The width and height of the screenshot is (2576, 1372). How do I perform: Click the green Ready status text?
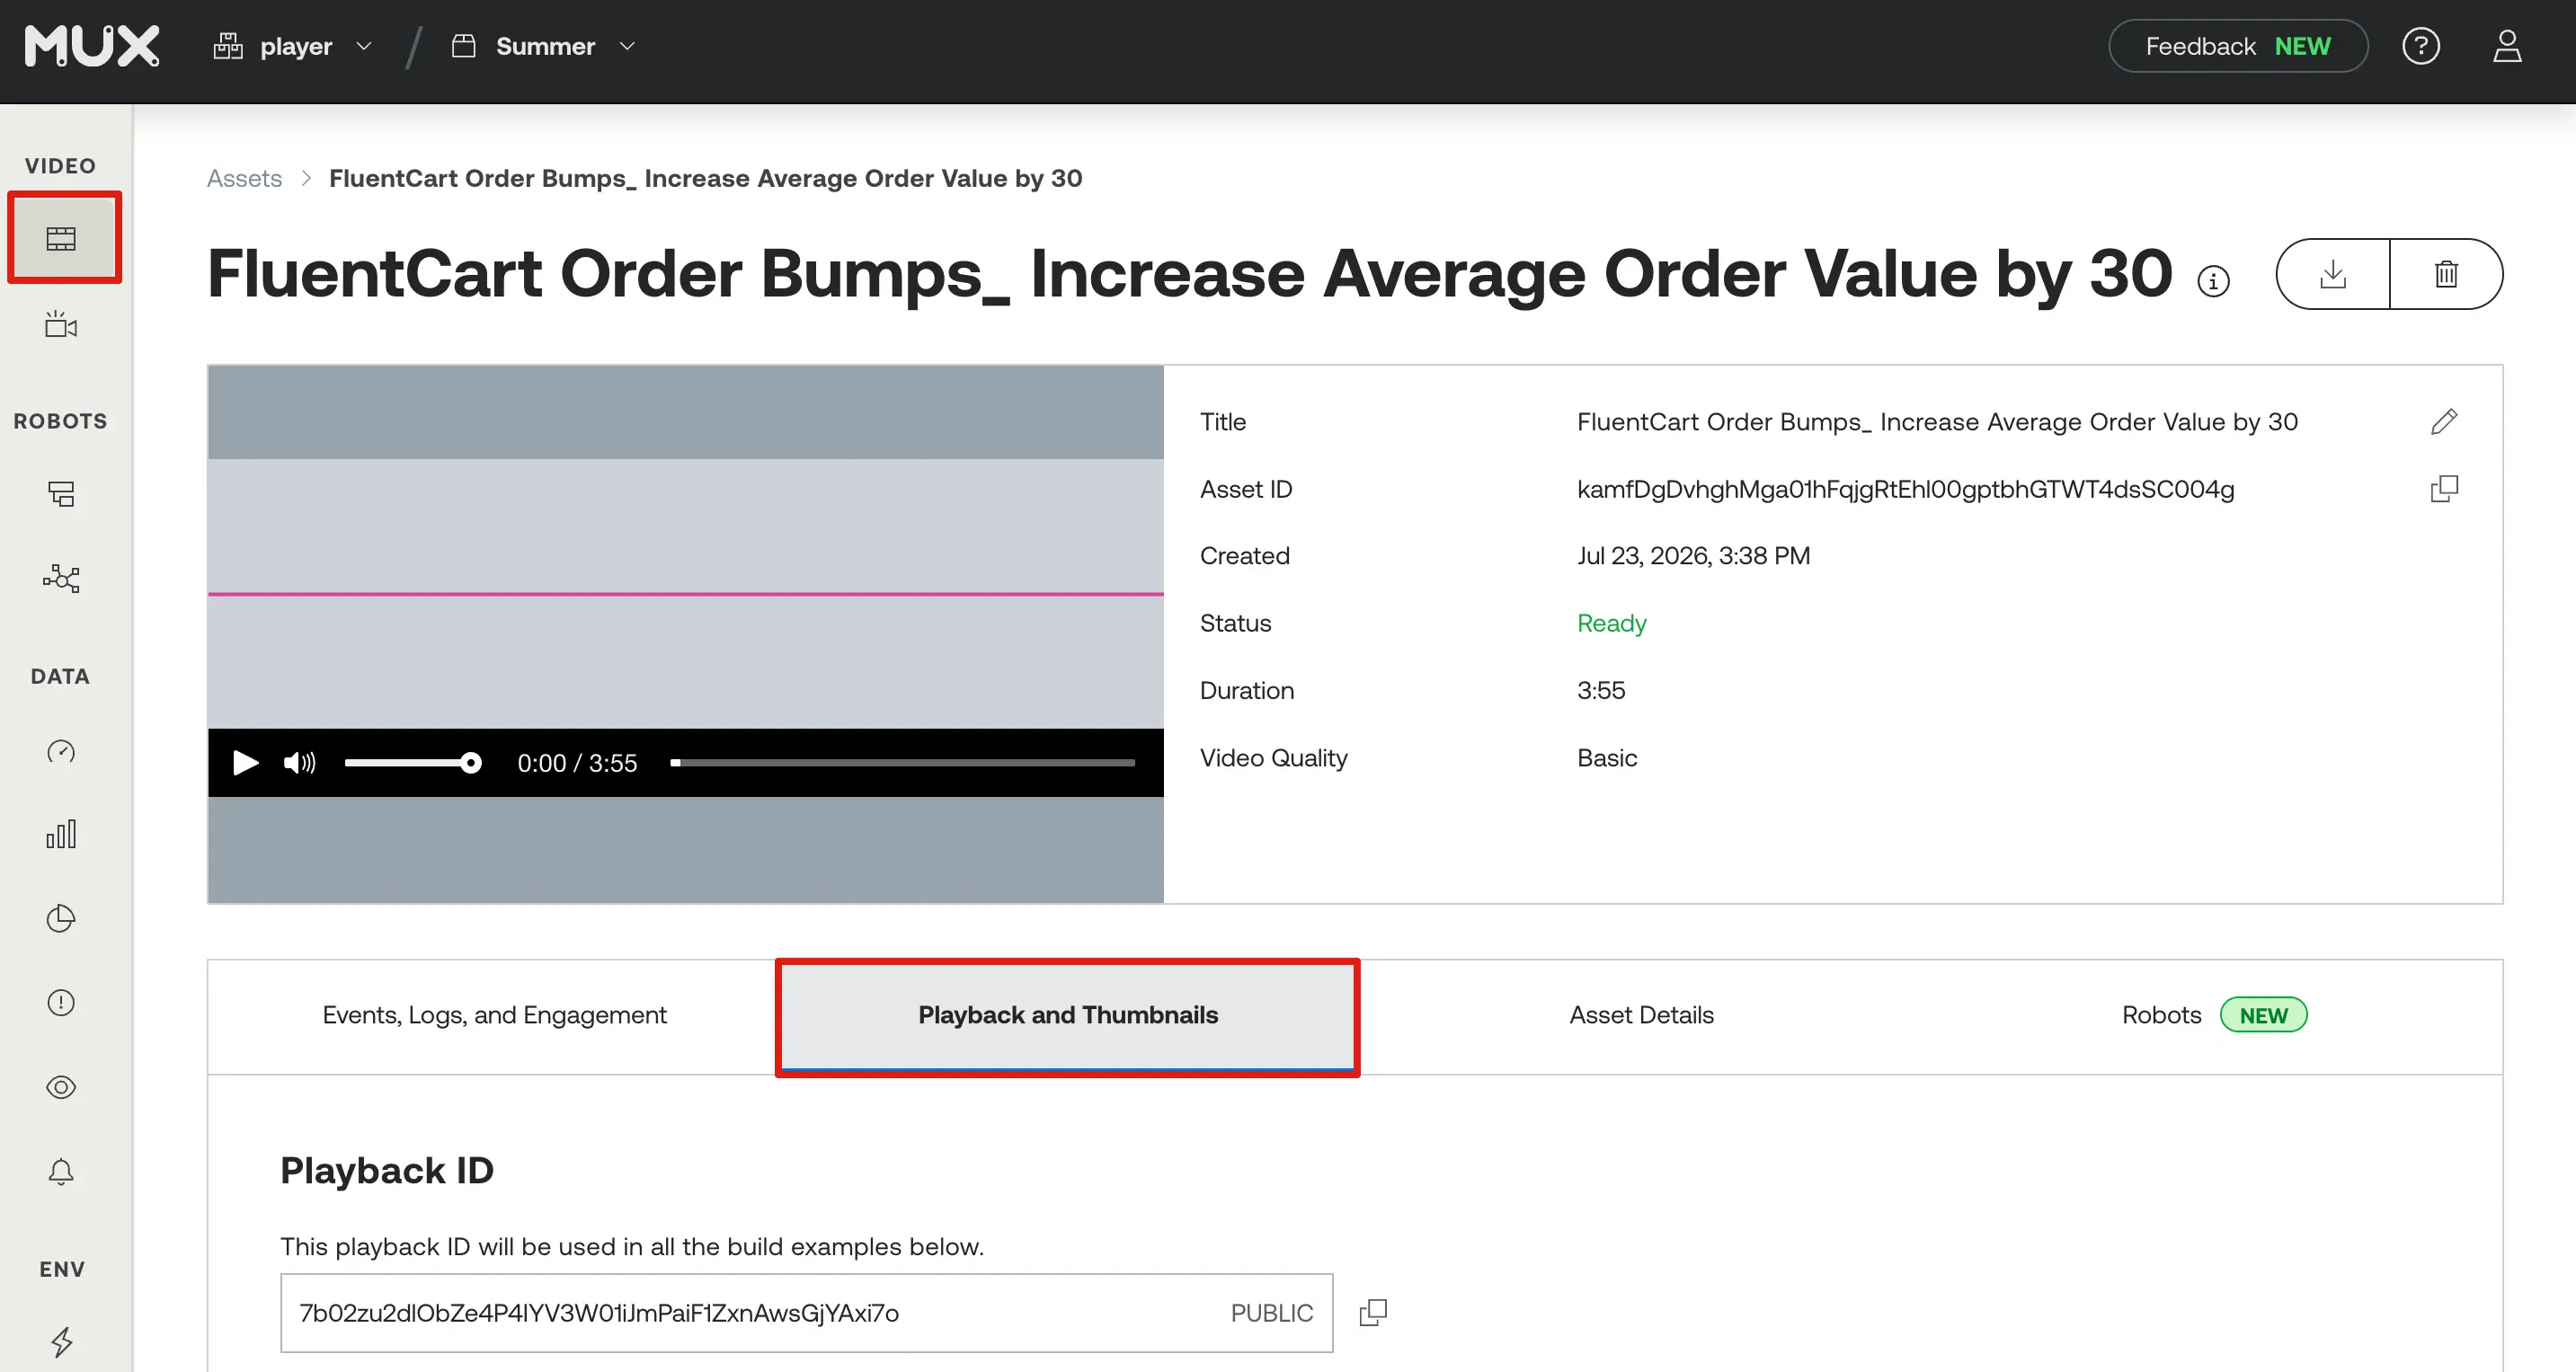coord(1611,623)
